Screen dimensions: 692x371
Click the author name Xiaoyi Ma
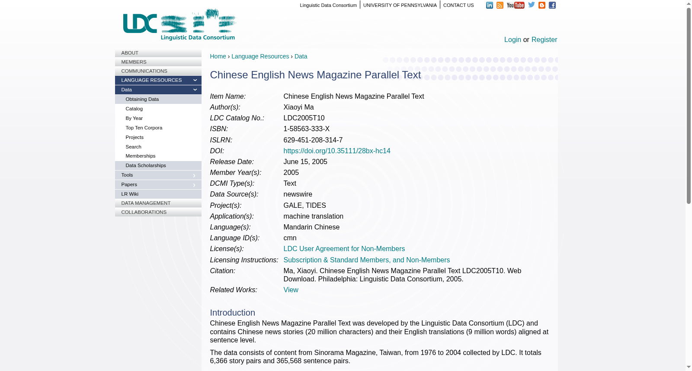coord(298,107)
